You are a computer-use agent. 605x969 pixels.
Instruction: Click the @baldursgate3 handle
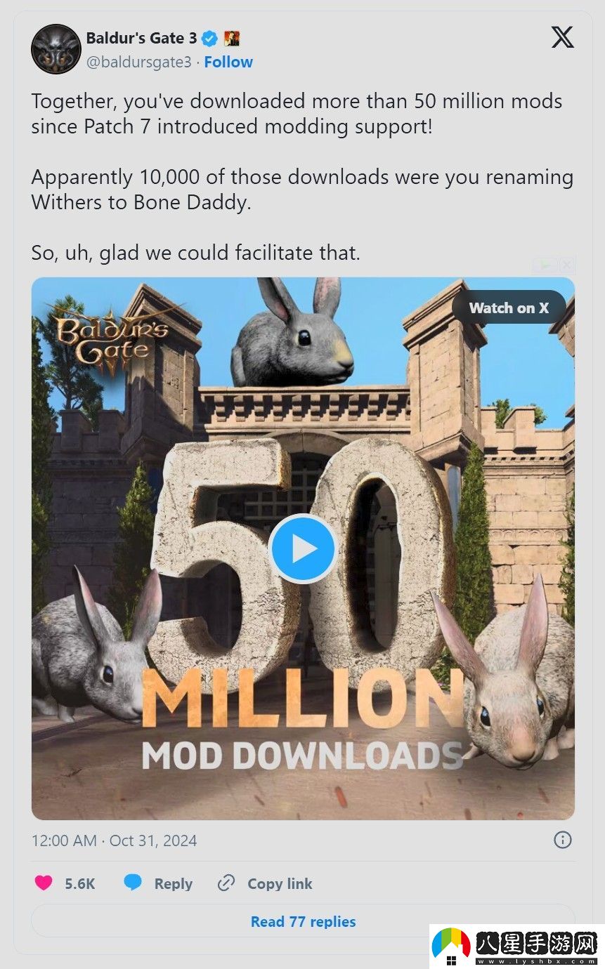pyautogui.click(x=139, y=62)
